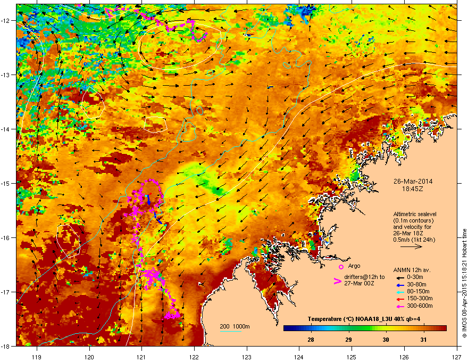Click the '200 1000m' bathymetry label
This screenshot has height=362, width=468.
coord(235,326)
